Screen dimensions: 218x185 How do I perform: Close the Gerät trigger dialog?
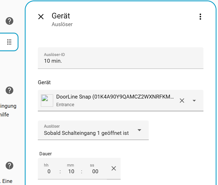(x=41, y=17)
